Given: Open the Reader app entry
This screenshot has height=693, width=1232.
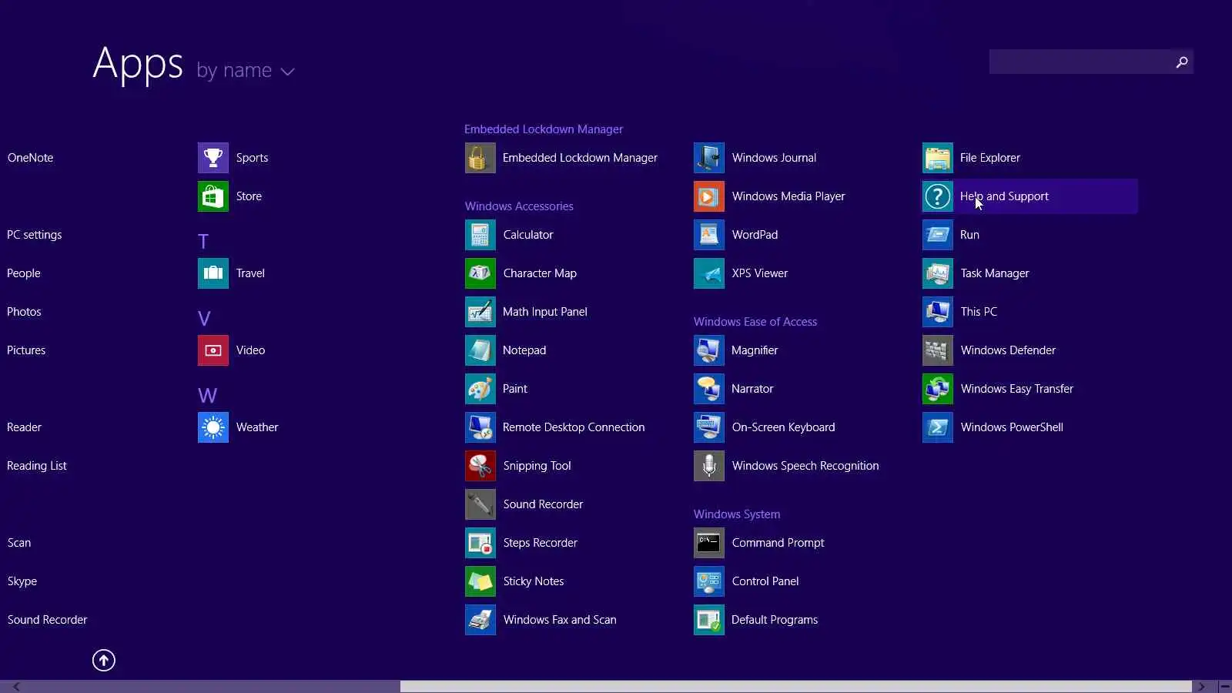Looking at the screenshot, I should (25, 427).
